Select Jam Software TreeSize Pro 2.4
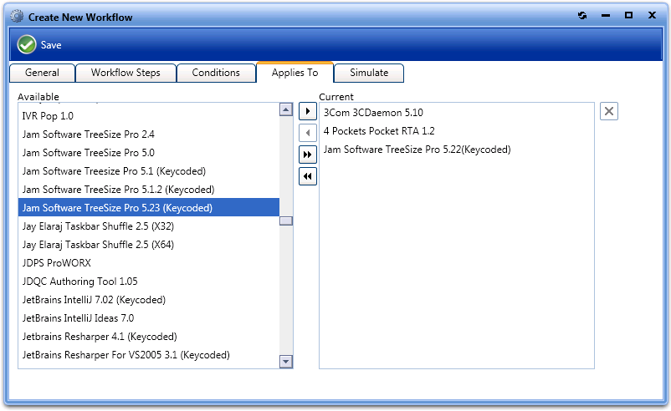This screenshot has width=671, height=411. tap(149, 134)
